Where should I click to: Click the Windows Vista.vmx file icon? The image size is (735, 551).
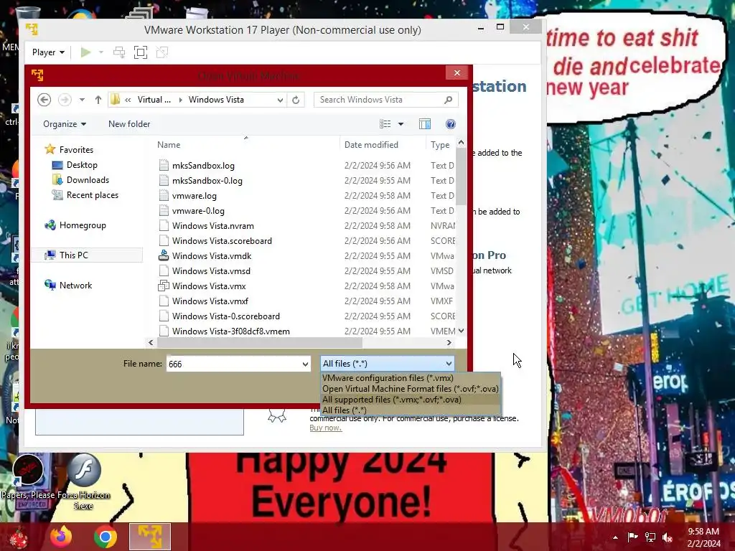[164, 286]
